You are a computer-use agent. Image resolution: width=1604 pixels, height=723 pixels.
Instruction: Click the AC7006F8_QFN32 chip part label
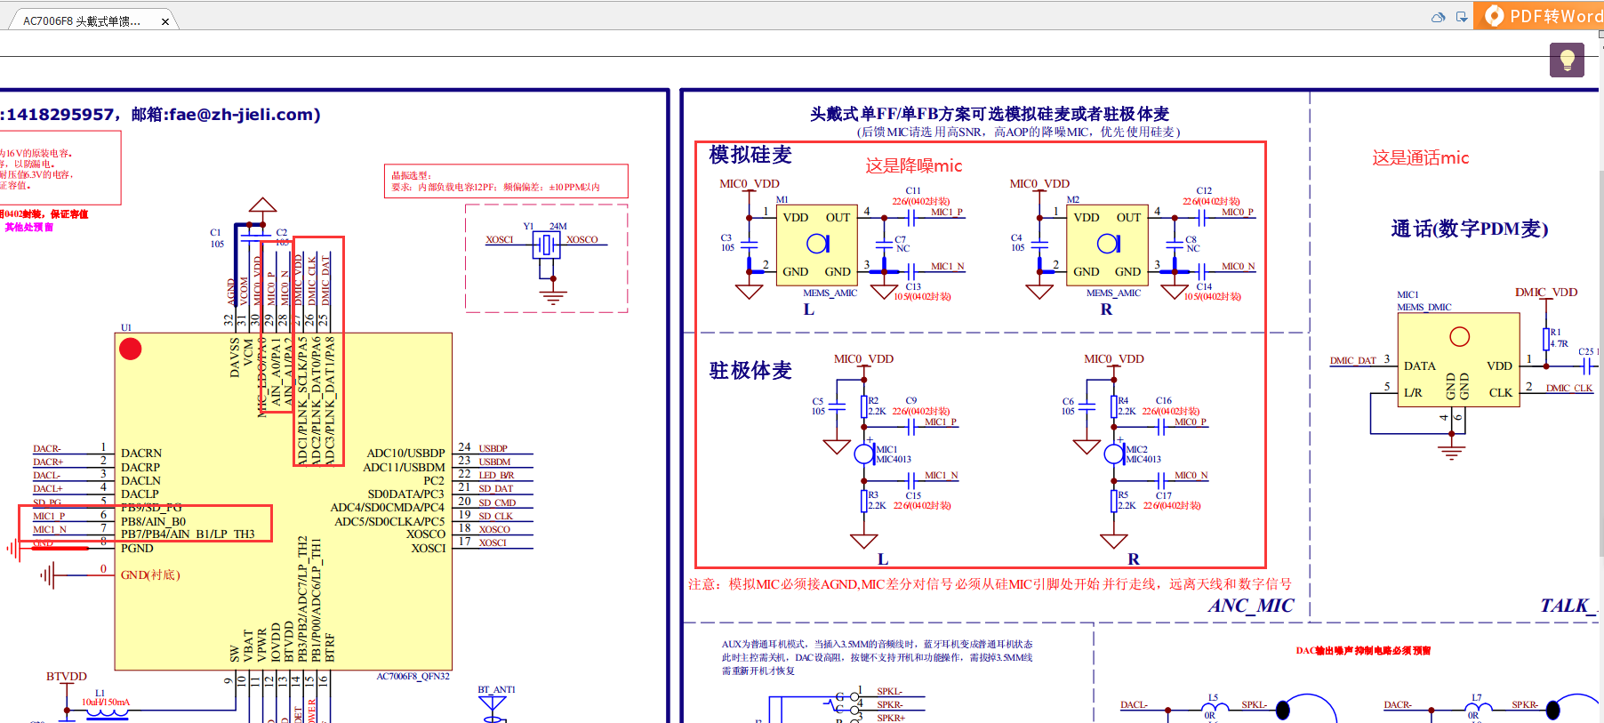coord(413,677)
